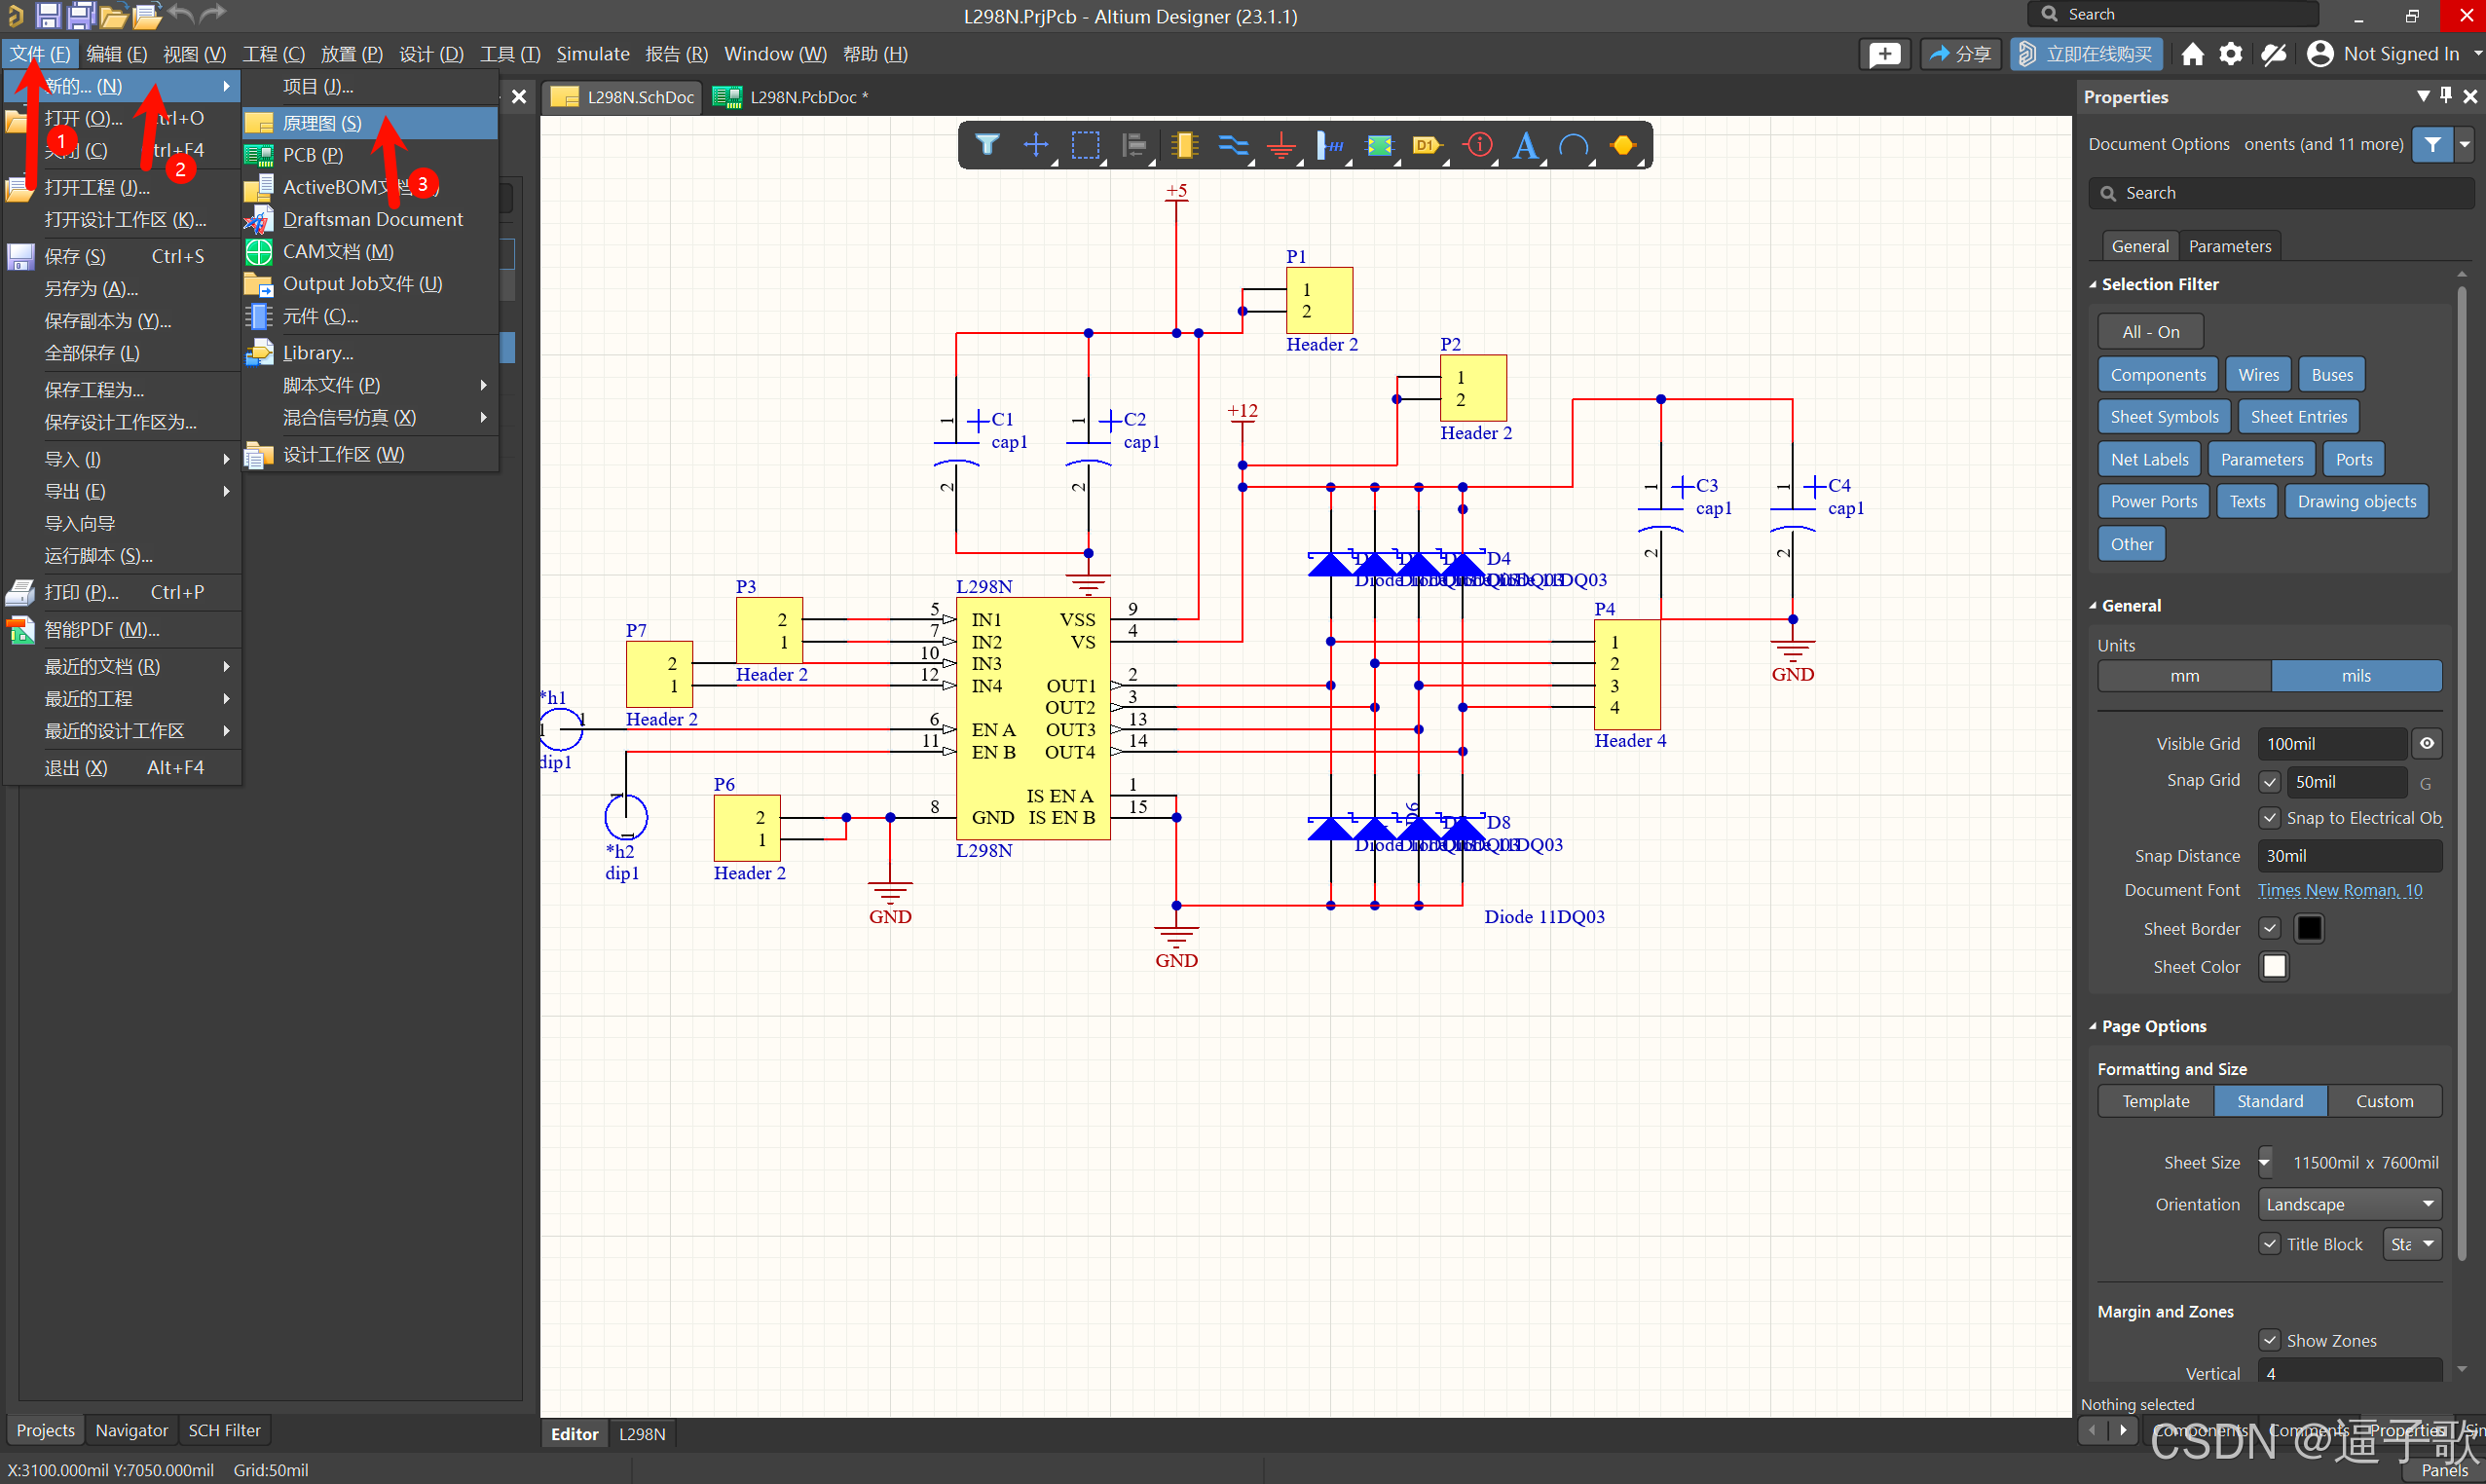Expand the Sheet Size dropdown arrow
The width and height of the screenshot is (2486, 1484).
coord(2265,1162)
